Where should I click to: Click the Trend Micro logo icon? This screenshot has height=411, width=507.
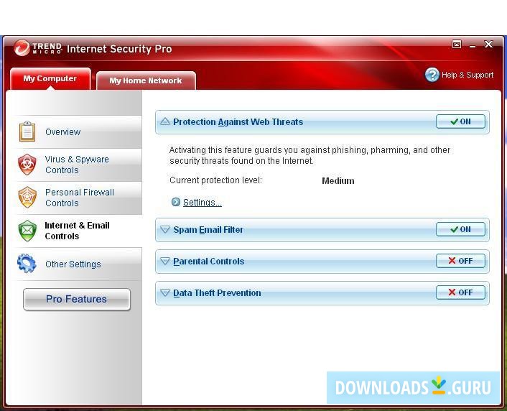click(22, 48)
